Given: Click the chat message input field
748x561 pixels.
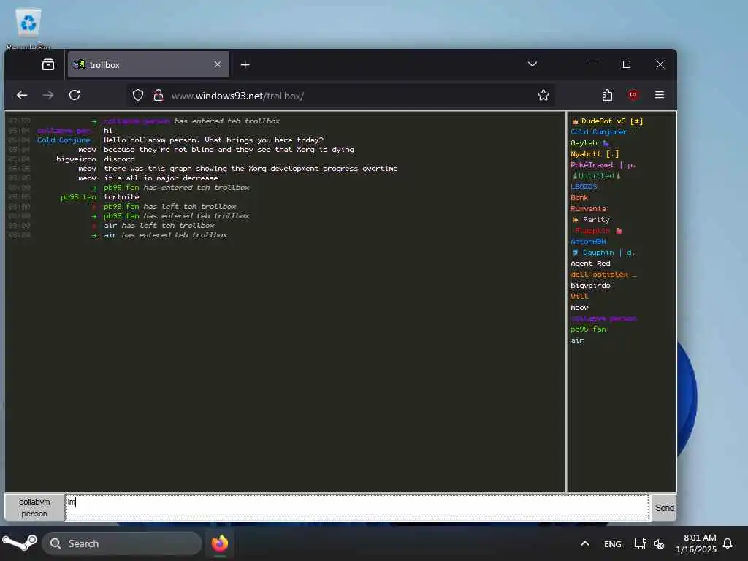Looking at the screenshot, I should (x=356, y=508).
